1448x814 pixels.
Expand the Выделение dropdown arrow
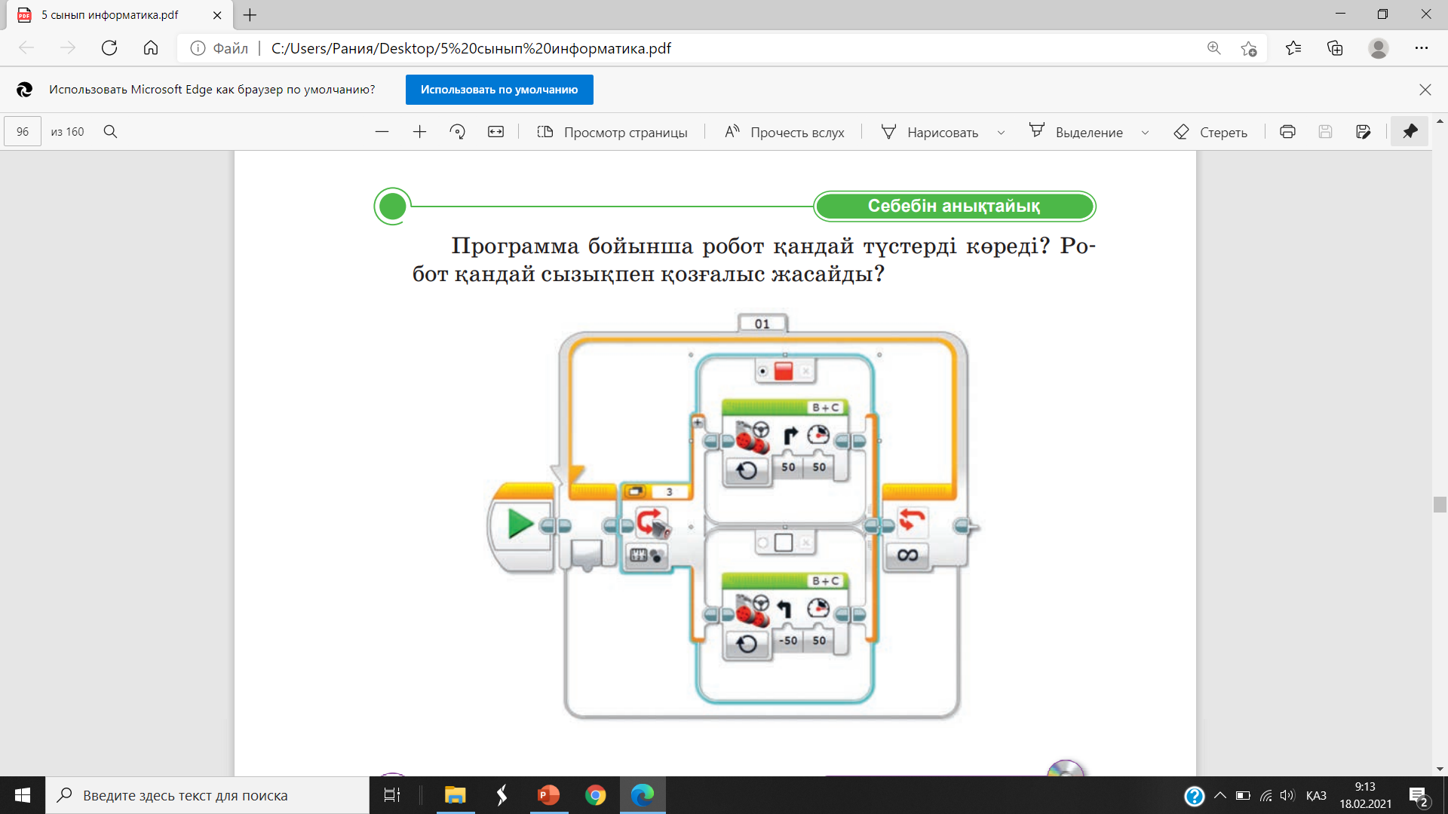[x=1145, y=133]
